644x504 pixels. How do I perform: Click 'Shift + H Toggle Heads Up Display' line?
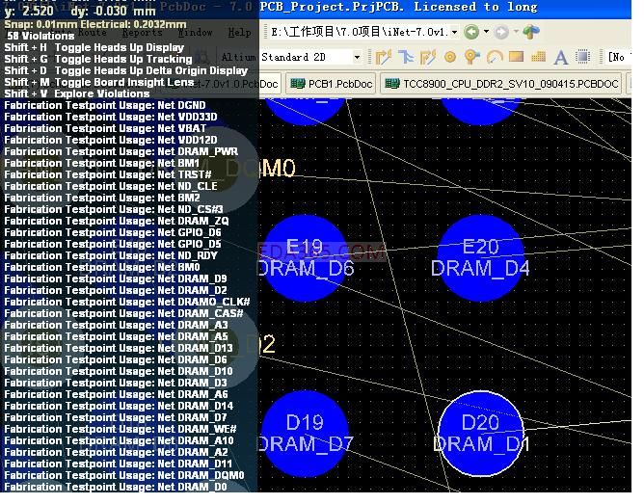click(94, 47)
